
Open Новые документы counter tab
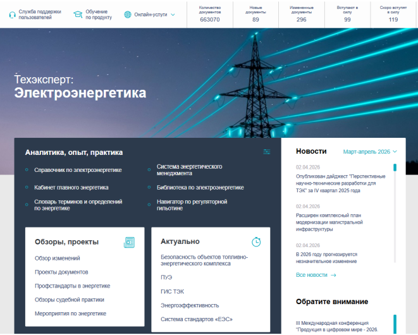255,14
